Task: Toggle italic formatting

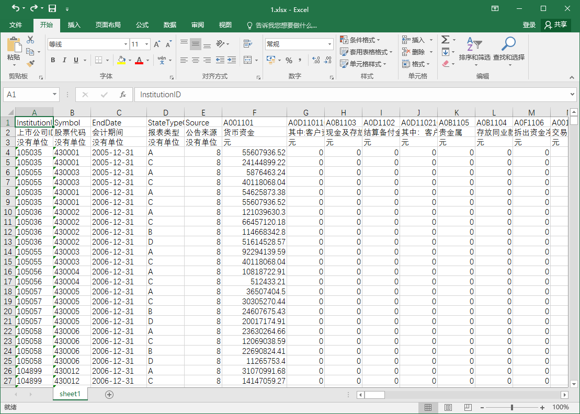Action: (64, 60)
